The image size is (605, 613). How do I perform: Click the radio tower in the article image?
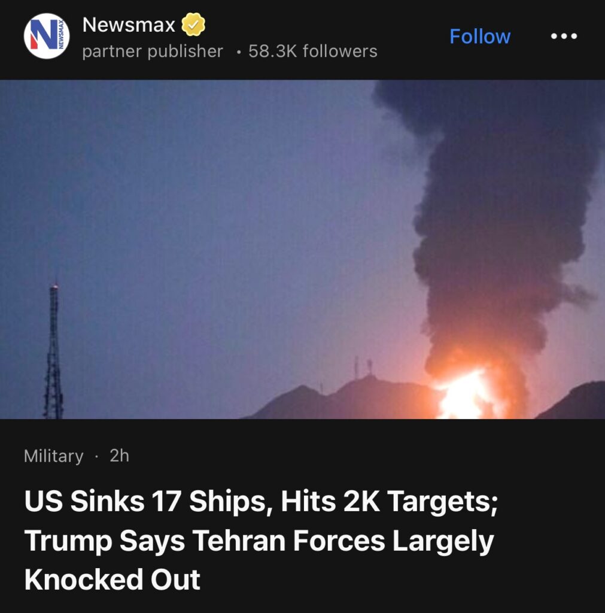(x=53, y=351)
